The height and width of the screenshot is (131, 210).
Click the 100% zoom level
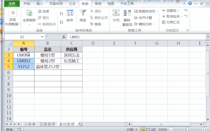click(x=163, y=130)
